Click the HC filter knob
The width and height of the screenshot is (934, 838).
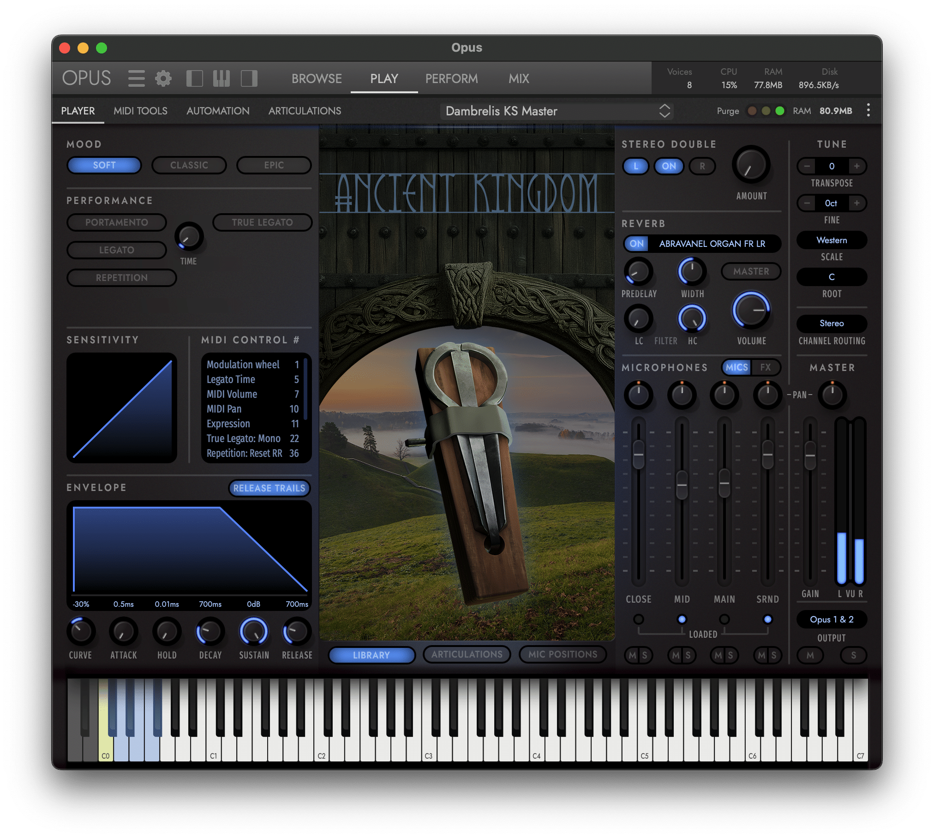point(692,318)
